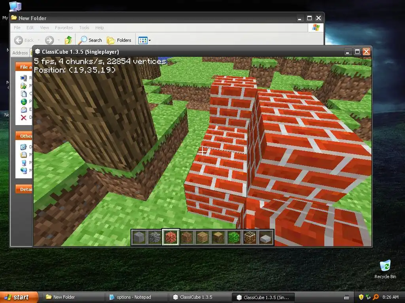Click the Details panel header in Explorer

coord(24,189)
